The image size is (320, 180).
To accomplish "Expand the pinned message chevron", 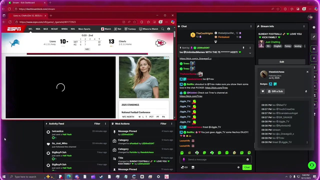I will pyautogui.click(x=250, y=53).
